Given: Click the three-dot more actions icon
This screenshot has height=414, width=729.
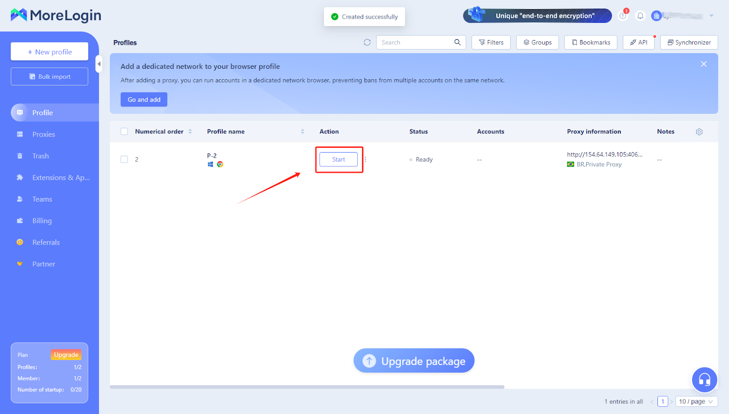Looking at the screenshot, I should (365, 159).
